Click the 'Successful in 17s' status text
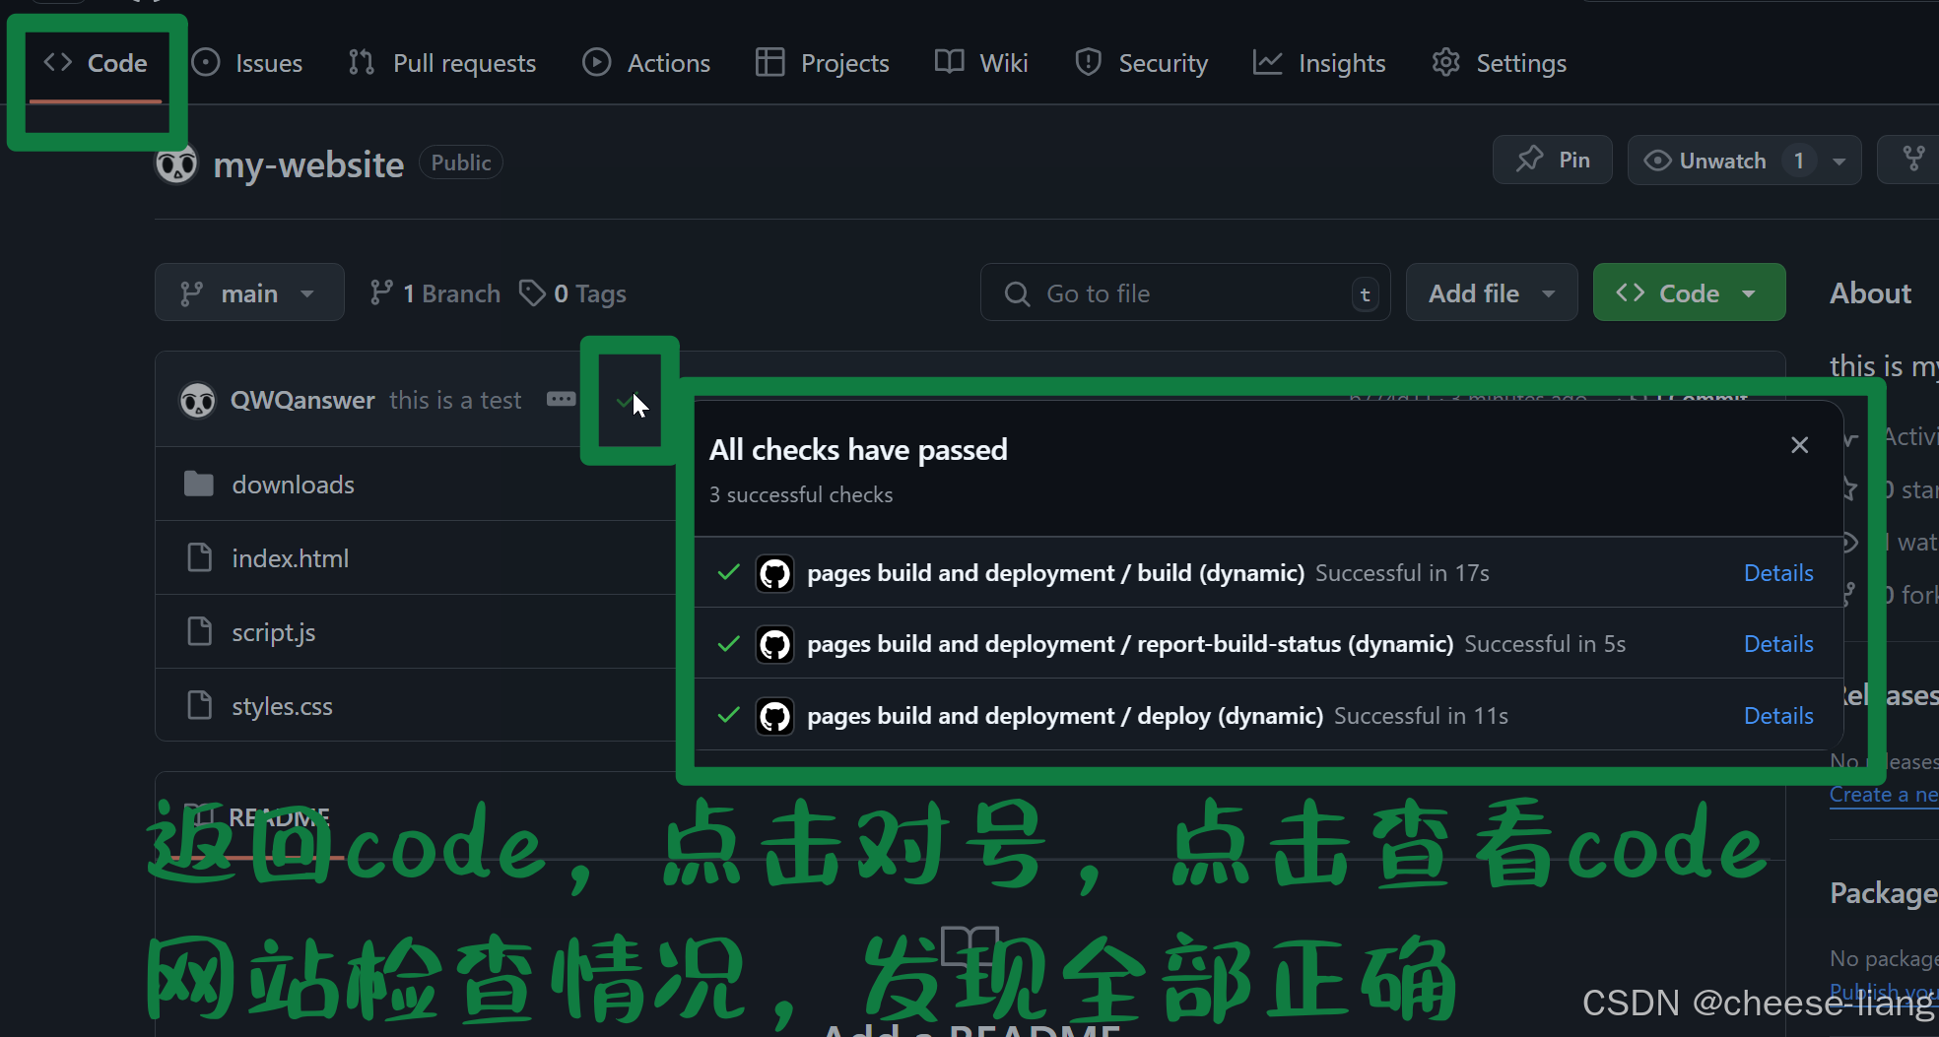The image size is (1939, 1037). coord(1402,573)
